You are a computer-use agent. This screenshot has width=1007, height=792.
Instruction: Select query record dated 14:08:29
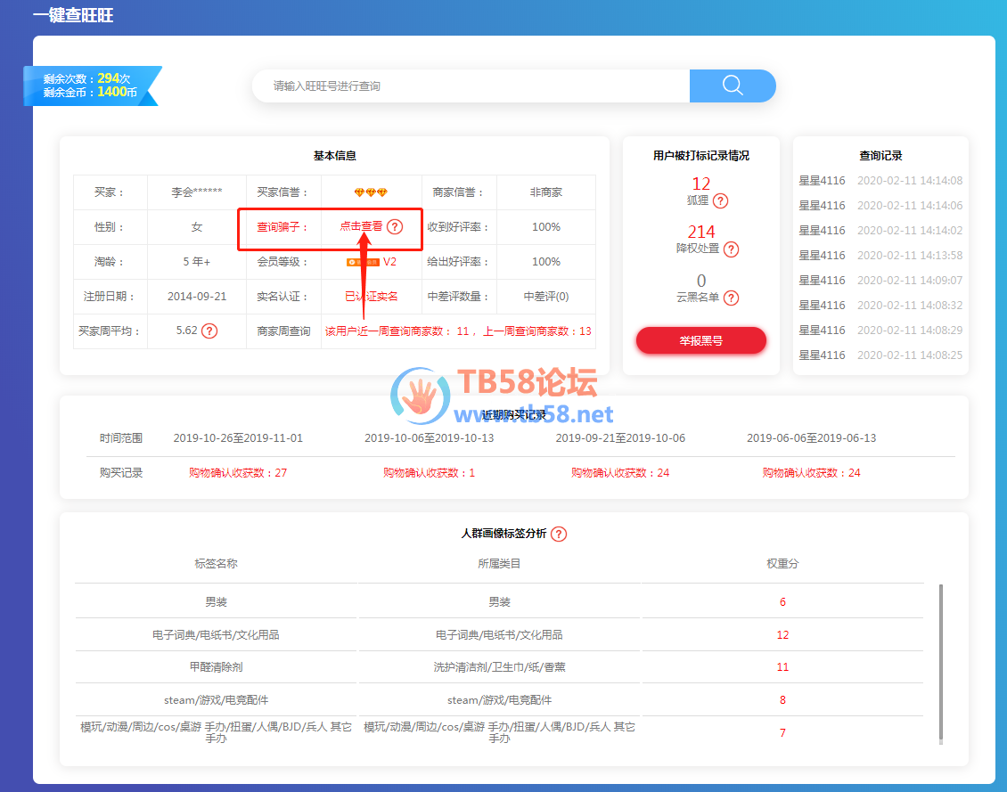[880, 330]
